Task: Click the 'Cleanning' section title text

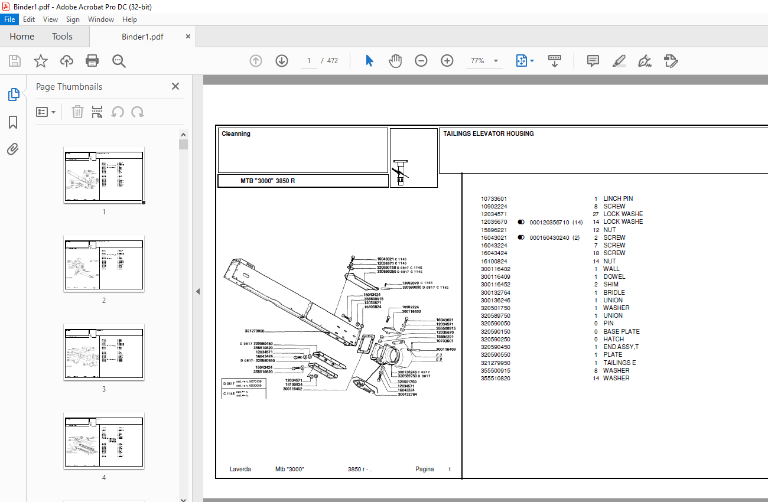Action: (x=236, y=134)
